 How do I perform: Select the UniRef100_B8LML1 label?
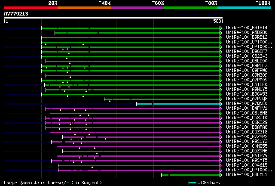(247, 175)
